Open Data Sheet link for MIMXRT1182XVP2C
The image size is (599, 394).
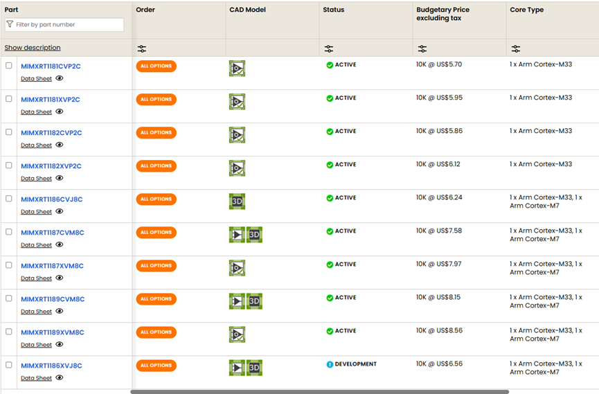point(36,179)
